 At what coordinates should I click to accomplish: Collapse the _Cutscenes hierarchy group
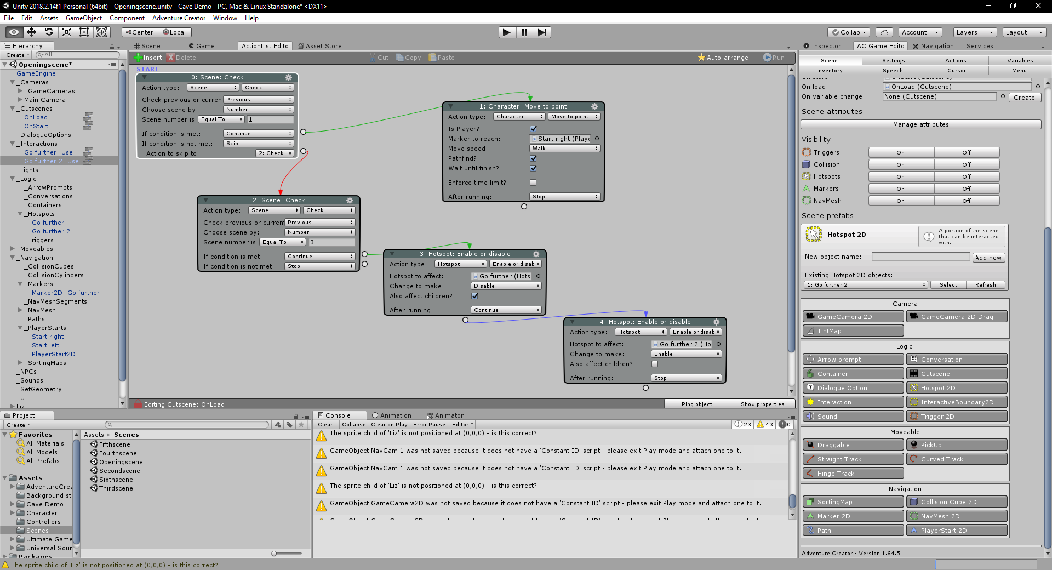pos(13,109)
